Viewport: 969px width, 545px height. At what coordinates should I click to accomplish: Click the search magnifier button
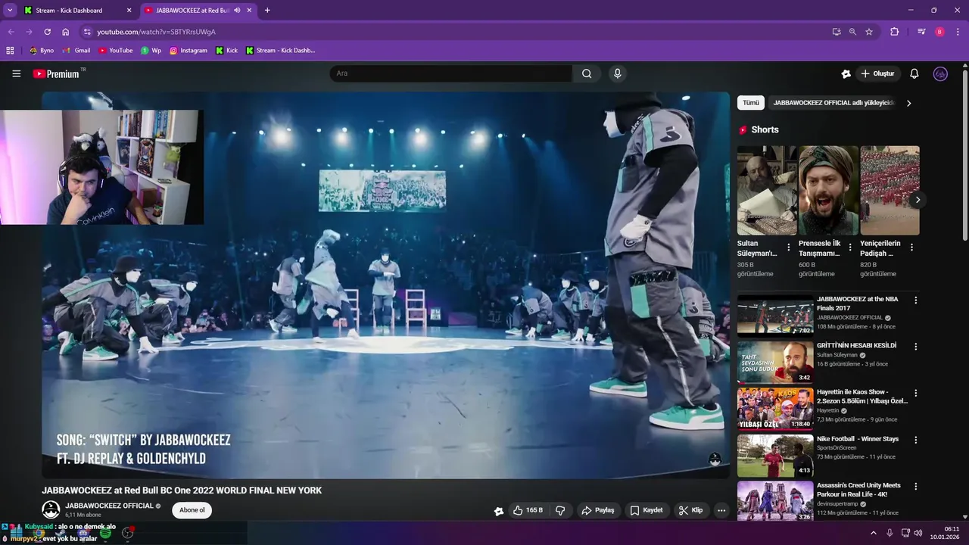tap(587, 73)
